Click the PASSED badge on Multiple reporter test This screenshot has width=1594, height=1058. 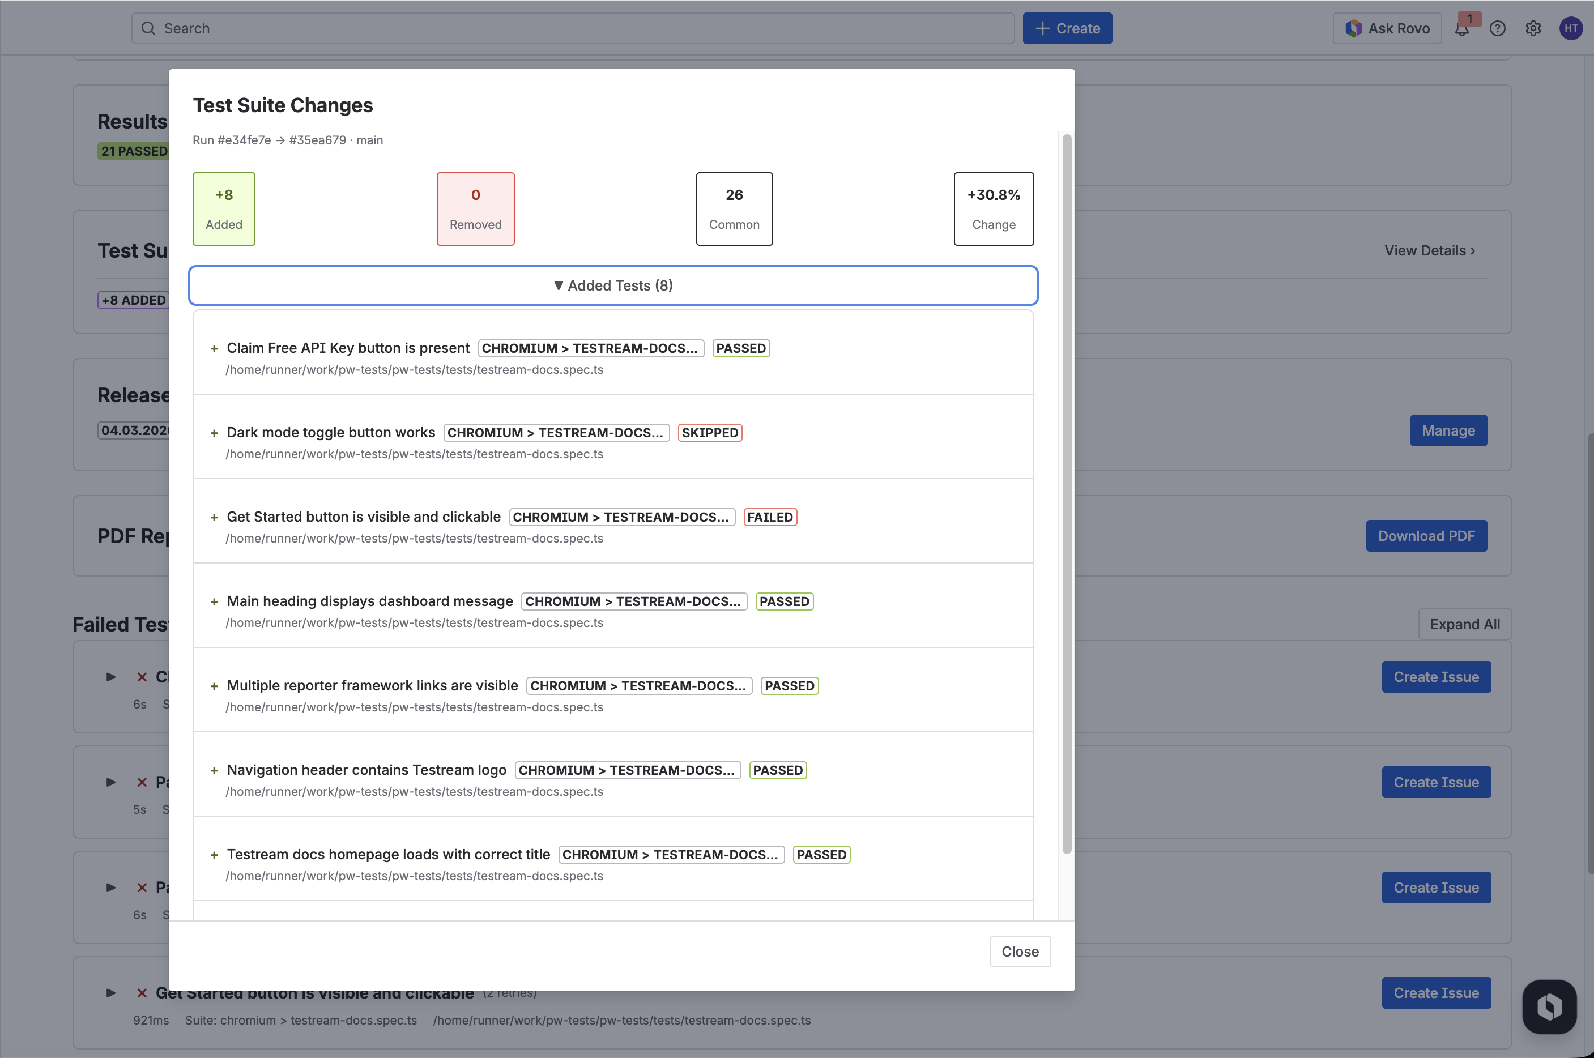pyautogui.click(x=790, y=685)
